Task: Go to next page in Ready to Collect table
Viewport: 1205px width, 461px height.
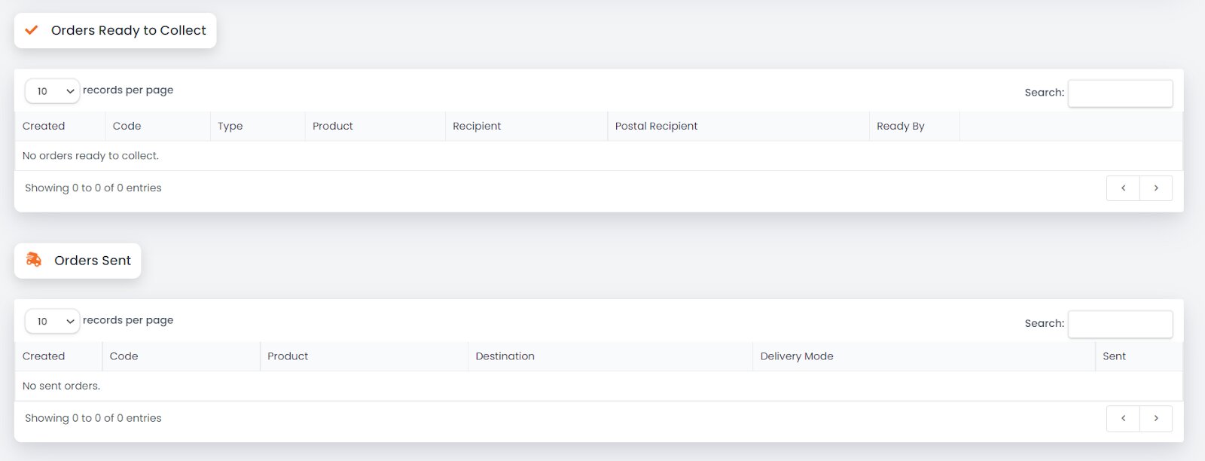Action: click(1155, 188)
